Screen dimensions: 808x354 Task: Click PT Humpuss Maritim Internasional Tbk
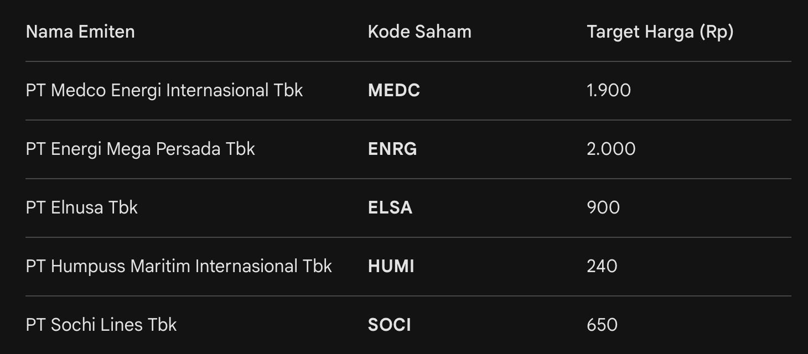click(x=179, y=266)
